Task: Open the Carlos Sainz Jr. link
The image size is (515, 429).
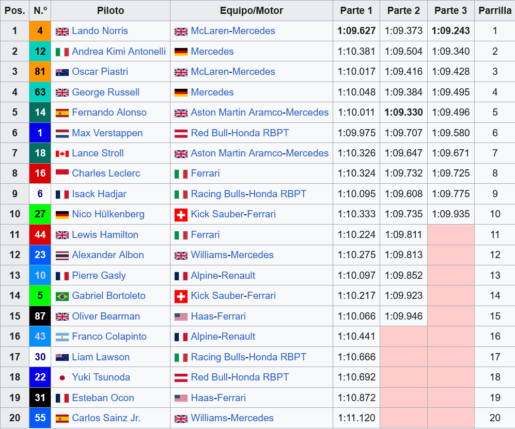Action: 106,418
